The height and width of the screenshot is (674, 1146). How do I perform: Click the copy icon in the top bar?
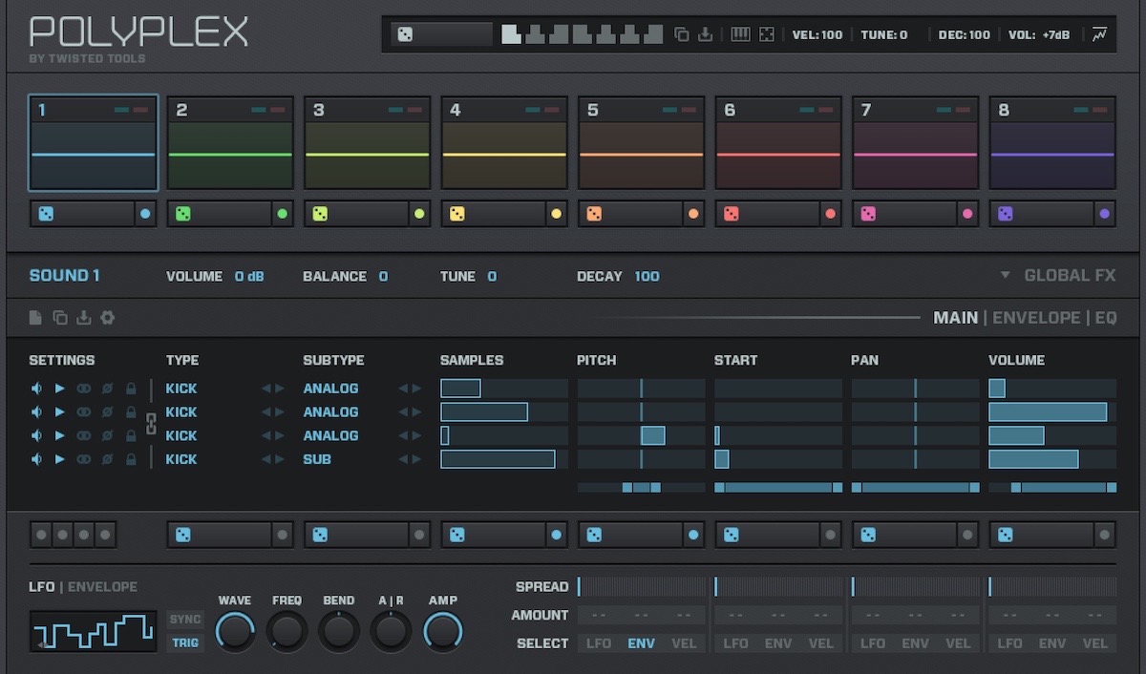tap(682, 35)
